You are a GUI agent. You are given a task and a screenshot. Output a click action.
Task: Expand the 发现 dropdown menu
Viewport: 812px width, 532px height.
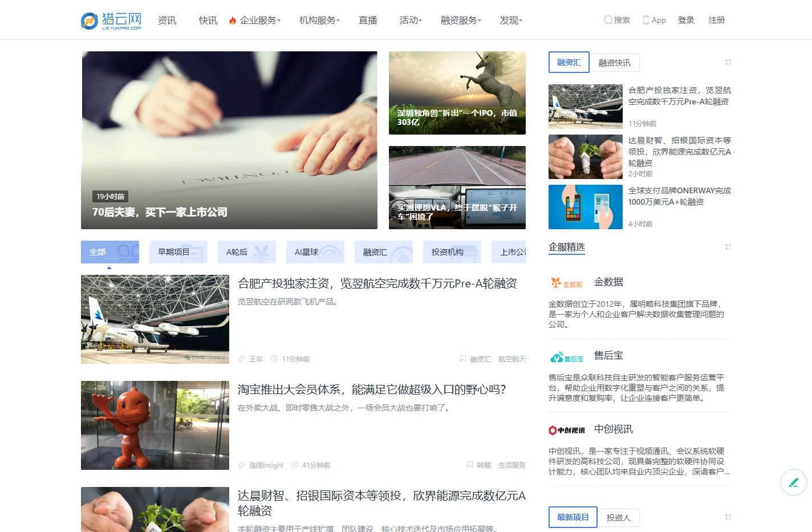click(x=511, y=21)
